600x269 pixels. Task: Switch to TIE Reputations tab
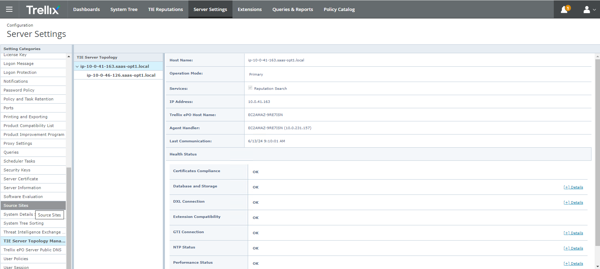[x=165, y=9]
